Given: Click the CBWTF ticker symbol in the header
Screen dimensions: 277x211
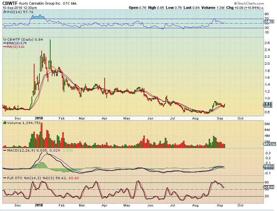Looking at the screenshot, I should coord(10,3).
